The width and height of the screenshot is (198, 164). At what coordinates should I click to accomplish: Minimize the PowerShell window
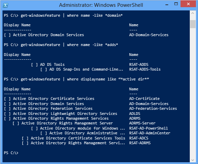click(167, 5)
